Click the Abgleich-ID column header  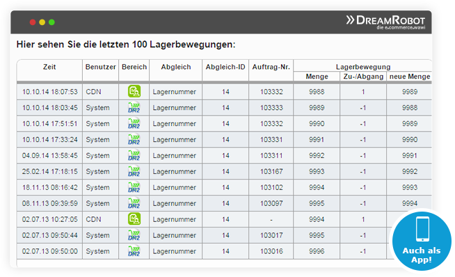(x=225, y=67)
